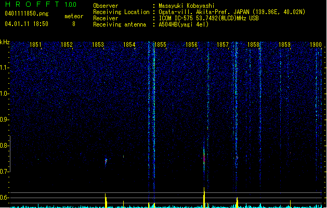The width and height of the screenshot is (327, 208).
Task: Click the 'meteor' count label
Action: [x=74, y=16]
